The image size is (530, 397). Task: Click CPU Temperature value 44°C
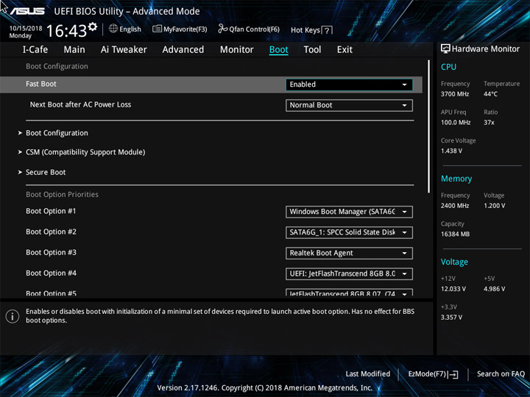(x=490, y=94)
